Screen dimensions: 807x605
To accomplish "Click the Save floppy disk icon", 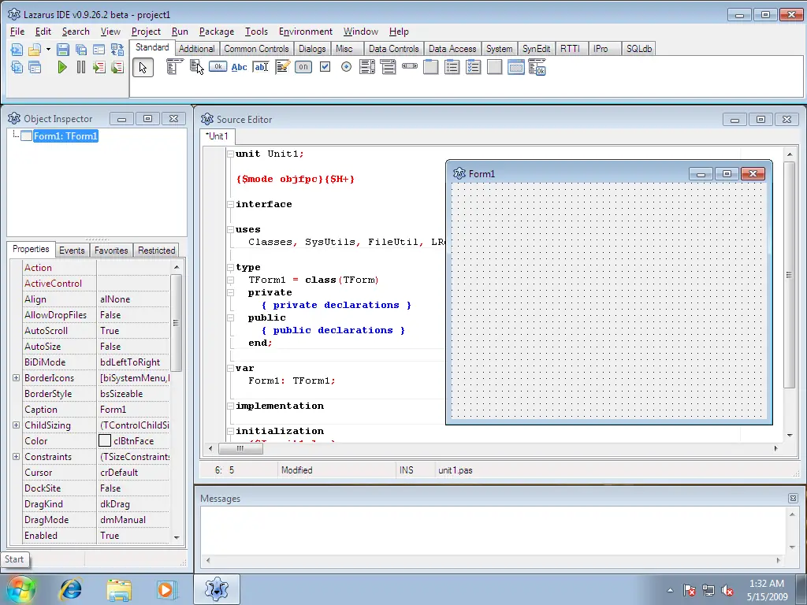I will (63, 50).
